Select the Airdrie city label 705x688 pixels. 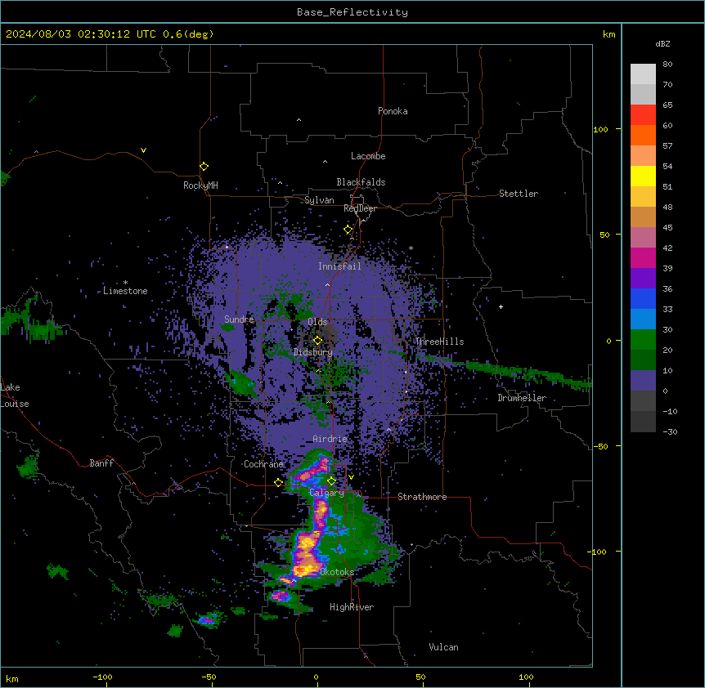[330, 439]
